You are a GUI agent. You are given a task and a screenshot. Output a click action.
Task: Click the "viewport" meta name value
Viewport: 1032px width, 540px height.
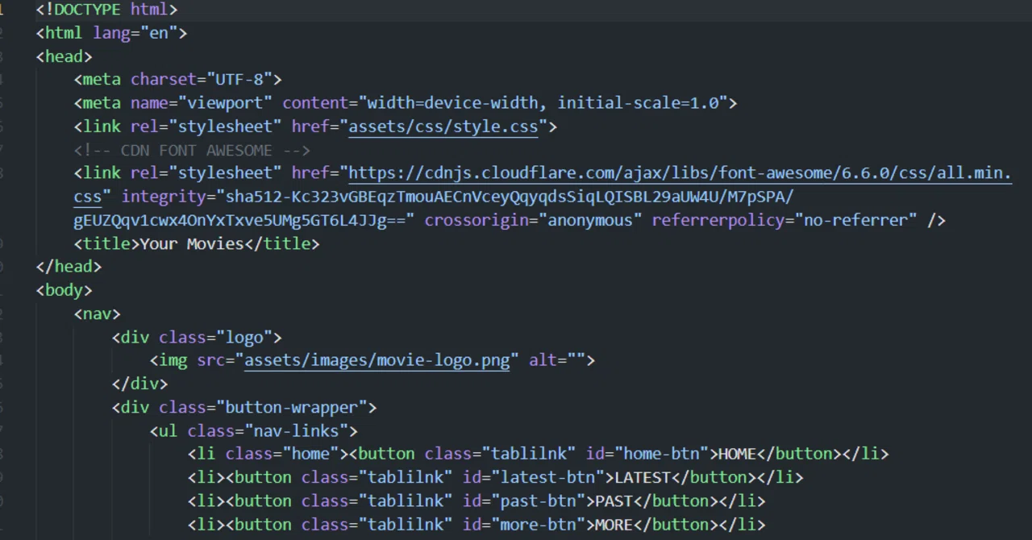coord(225,103)
